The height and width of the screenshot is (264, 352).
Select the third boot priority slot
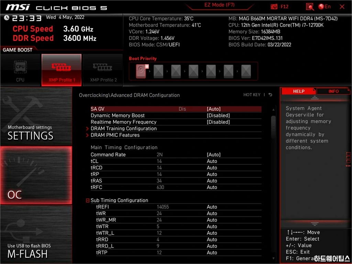click(x=176, y=71)
